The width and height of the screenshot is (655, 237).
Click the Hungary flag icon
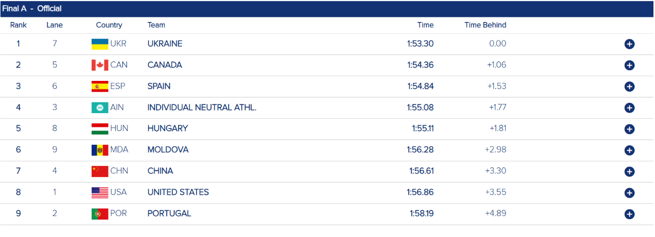[x=100, y=128]
